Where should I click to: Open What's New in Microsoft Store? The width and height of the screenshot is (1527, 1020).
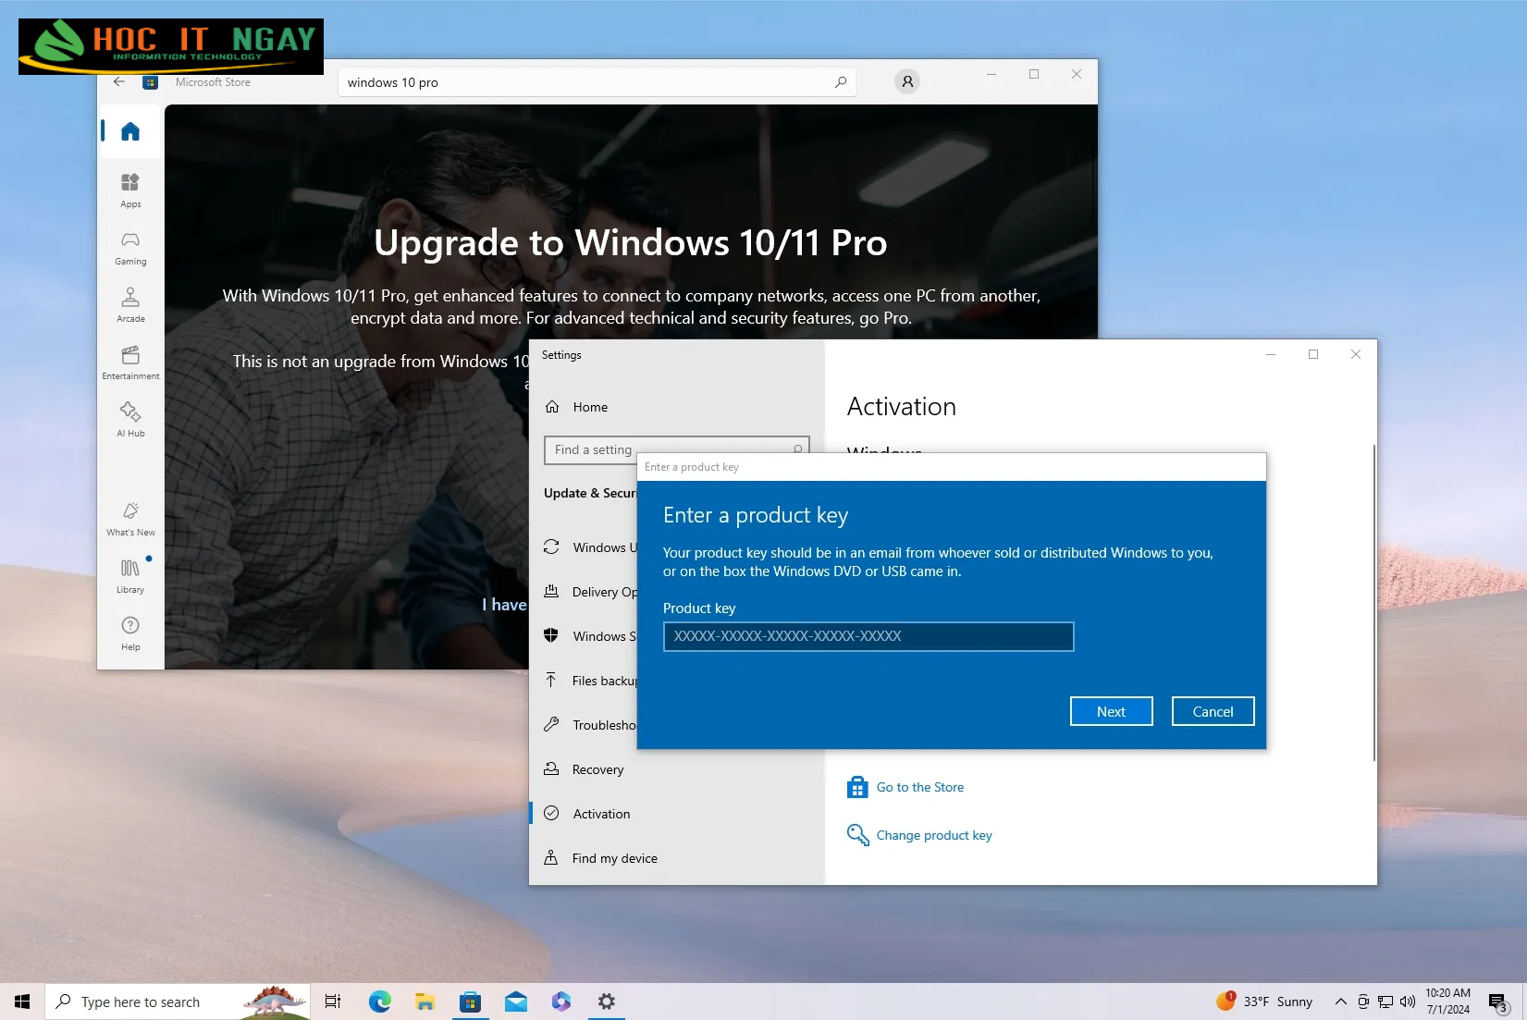point(130,519)
